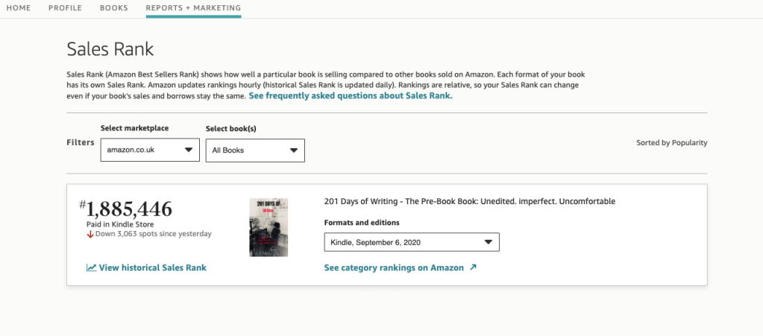The width and height of the screenshot is (763, 336).
Task: Click the 1,885,446 sales rank number
Action: coord(129,209)
